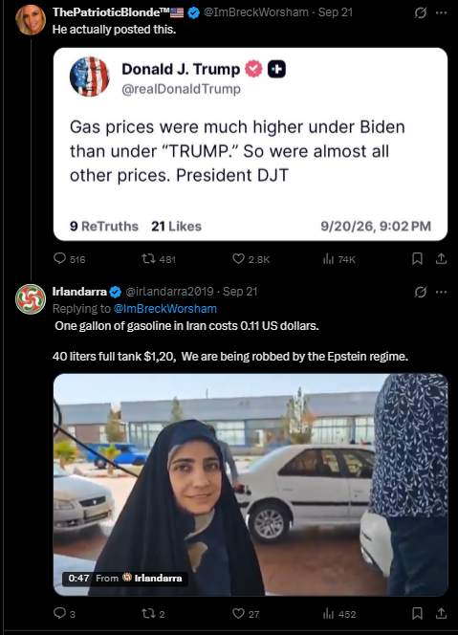Open more options menu on Irlandarra's reply

(x=441, y=292)
